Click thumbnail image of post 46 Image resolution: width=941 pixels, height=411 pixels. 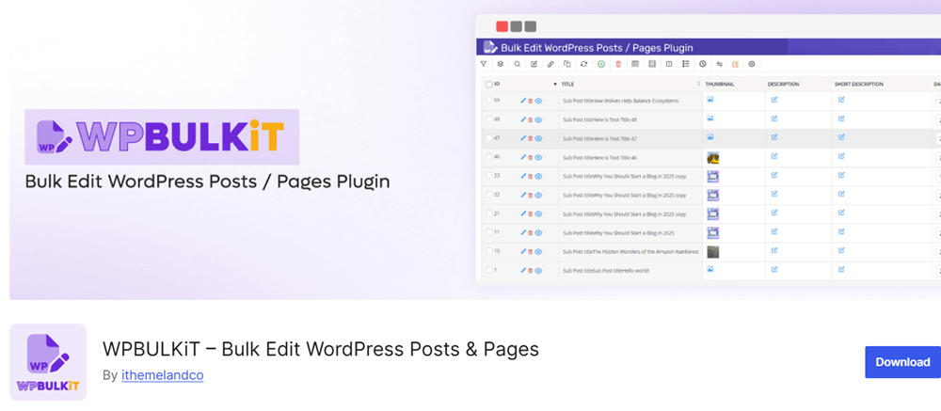coord(712,158)
